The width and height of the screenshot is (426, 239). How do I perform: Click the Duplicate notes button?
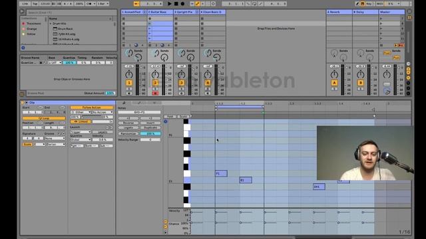tap(150, 127)
